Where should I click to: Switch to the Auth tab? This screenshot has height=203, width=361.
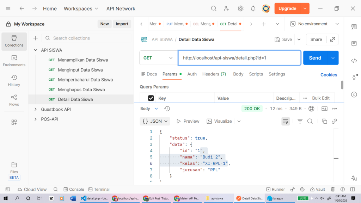point(192,74)
